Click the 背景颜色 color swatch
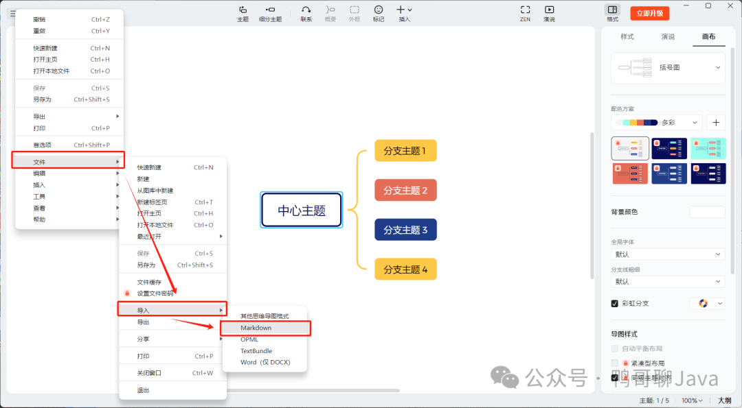Viewport: 742px width, 408px height. click(707, 212)
